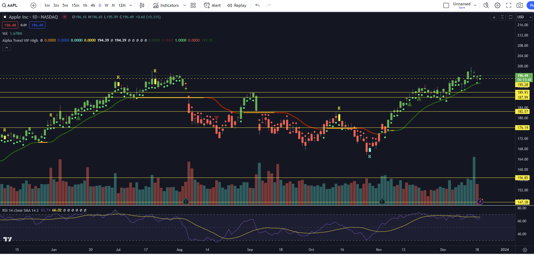
Task: Click the blue Publish button
Action: click(530, 5)
